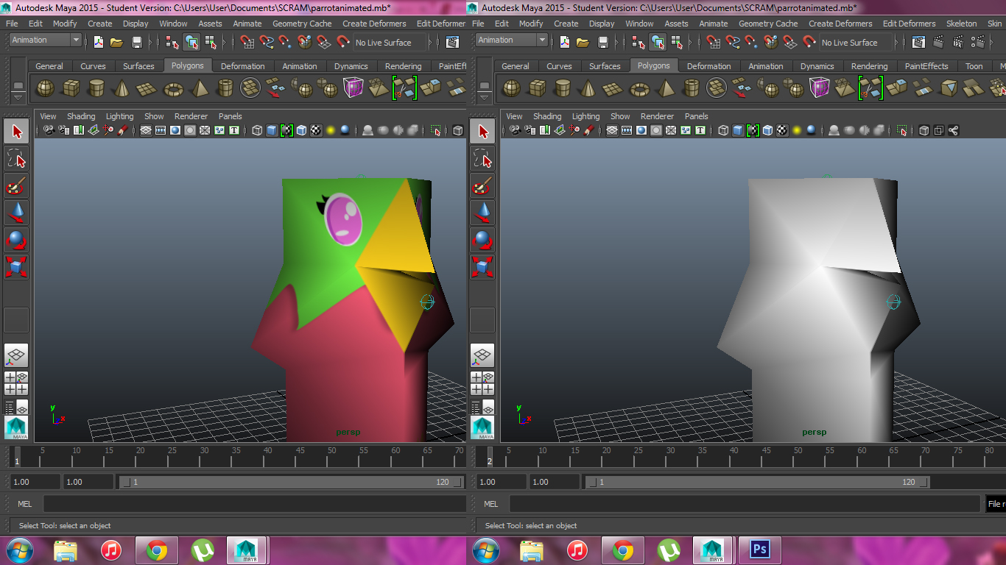Open the Skeleton menu in right window
This screenshot has height=565, width=1006.
[x=961, y=24]
